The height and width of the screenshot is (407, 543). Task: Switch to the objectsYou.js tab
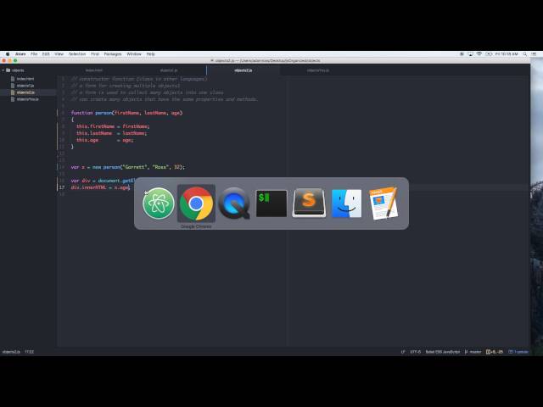[318, 70]
